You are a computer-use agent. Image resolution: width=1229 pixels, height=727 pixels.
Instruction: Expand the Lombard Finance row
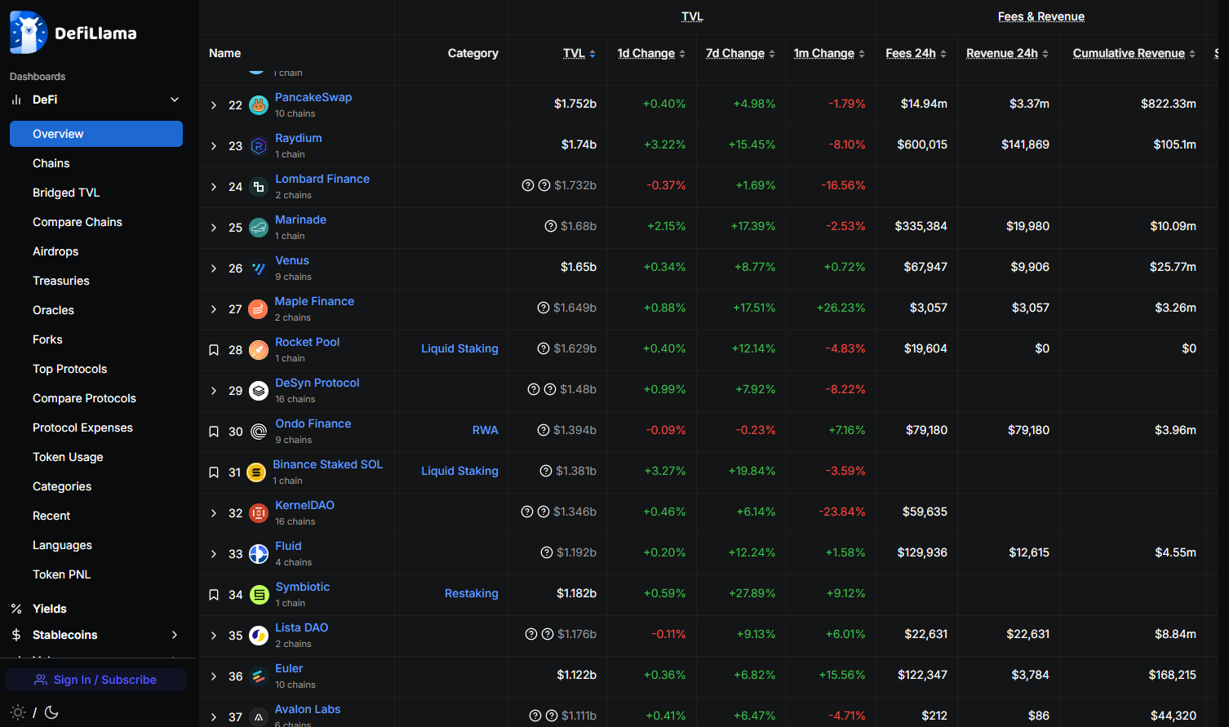tap(214, 187)
